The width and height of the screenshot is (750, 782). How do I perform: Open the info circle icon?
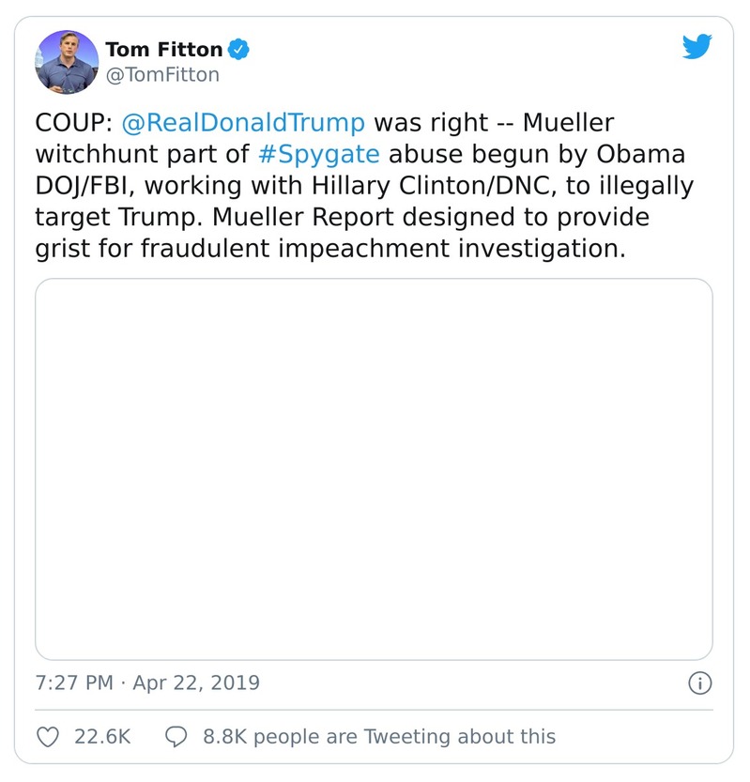tap(699, 682)
